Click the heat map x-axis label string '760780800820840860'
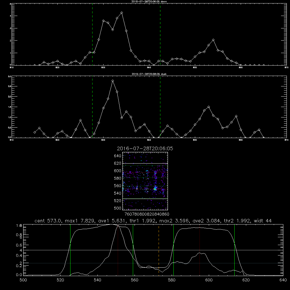290x290 pixels. coord(147,214)
